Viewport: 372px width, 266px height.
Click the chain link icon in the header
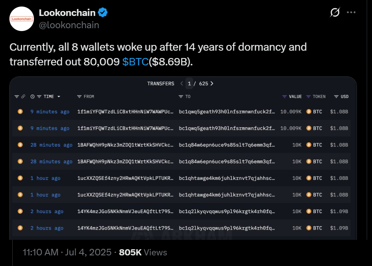(23, 97)
